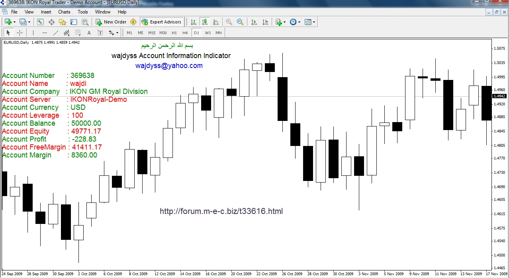Open the Navigator window icon

(63, 22)
